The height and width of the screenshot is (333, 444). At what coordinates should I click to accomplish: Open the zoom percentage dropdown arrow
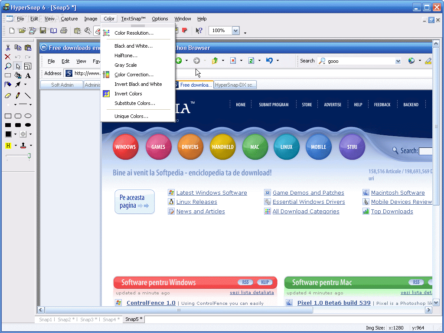pyautogui.click(x=235, y=30)
